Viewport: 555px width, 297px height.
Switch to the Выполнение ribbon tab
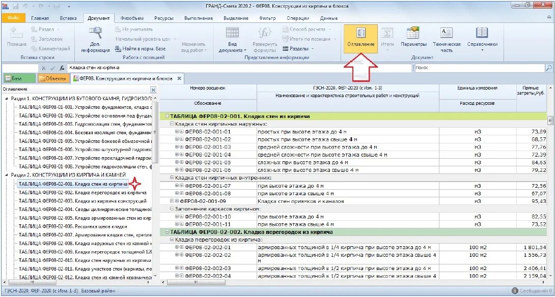199,18
